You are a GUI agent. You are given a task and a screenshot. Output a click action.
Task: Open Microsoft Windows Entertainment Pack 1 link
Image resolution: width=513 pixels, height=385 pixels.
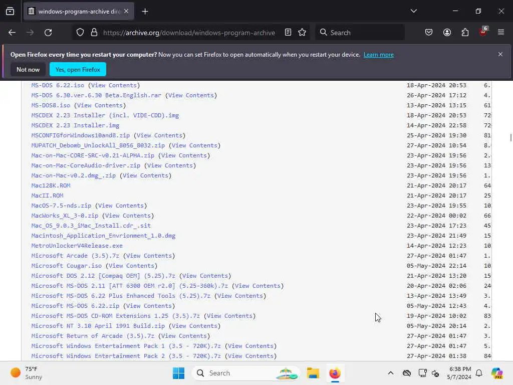coord(126,346)
